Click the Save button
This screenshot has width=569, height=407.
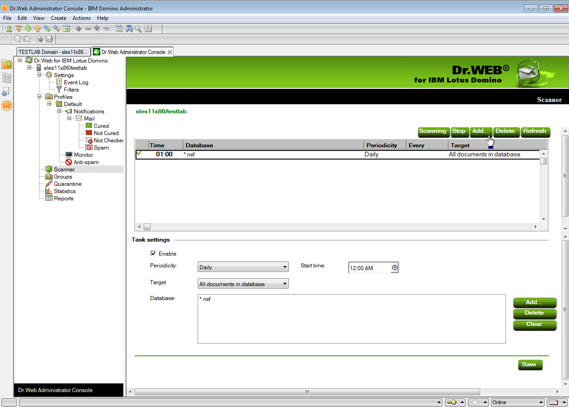[530, 365]
